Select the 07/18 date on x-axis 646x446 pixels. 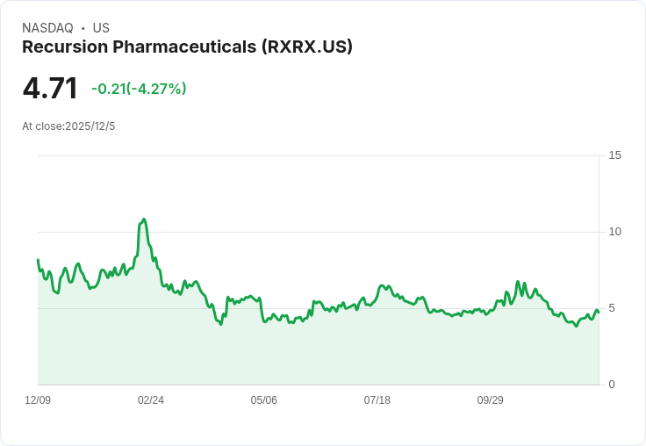coord(377,400)
